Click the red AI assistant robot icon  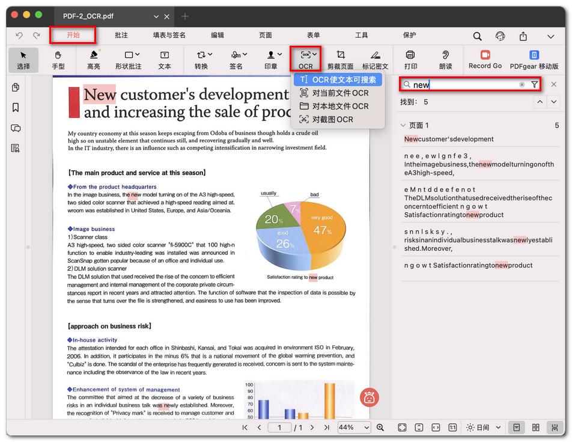pyautogui.click(x=370, y=397)
